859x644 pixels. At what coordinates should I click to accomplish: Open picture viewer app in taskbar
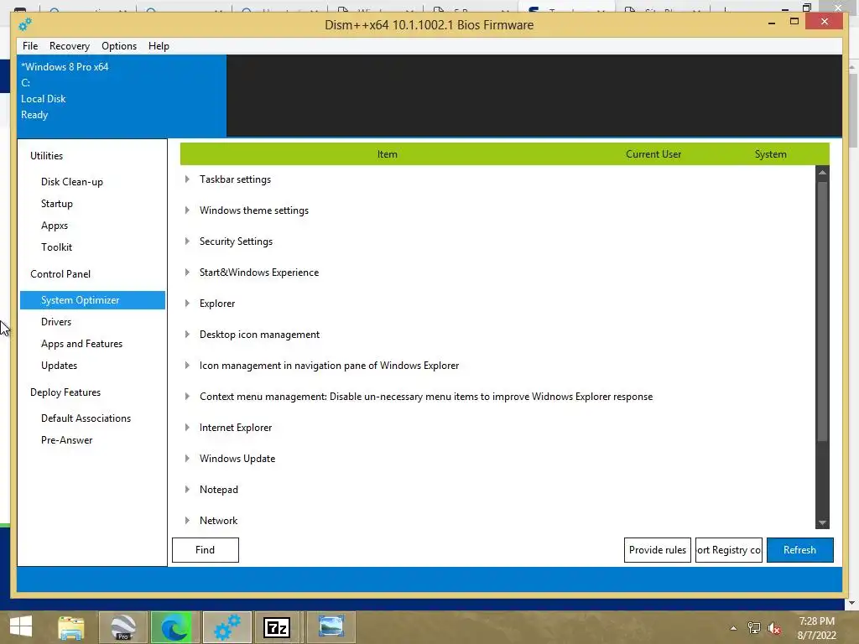pos(331,627)
